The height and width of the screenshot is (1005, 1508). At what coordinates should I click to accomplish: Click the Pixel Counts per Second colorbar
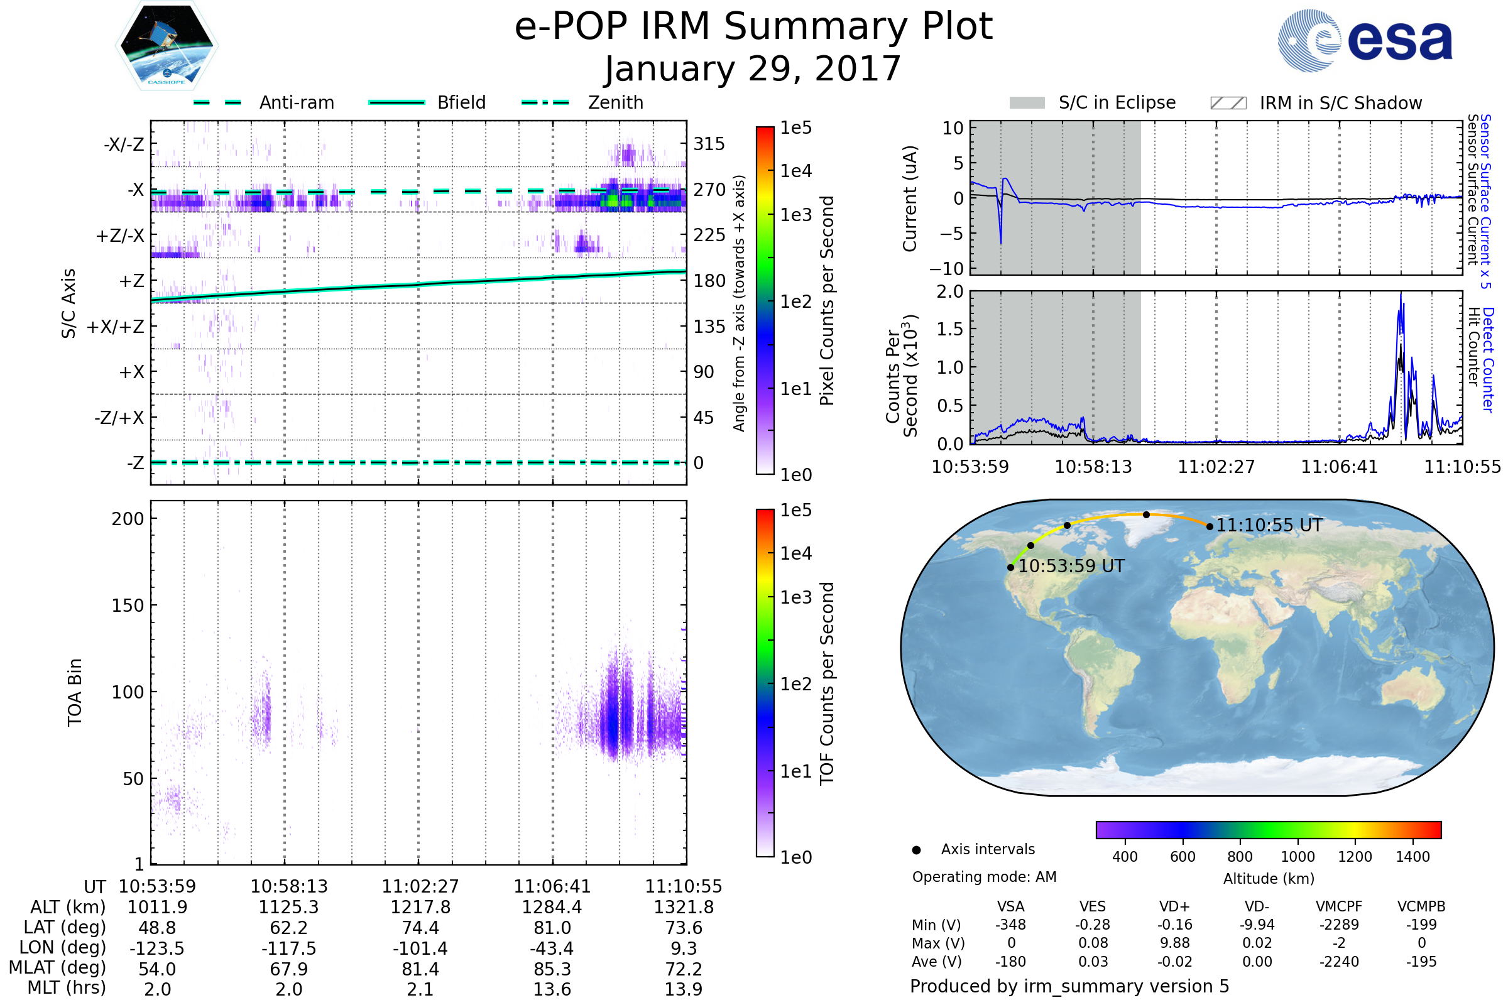pyautogui.click(x=765, y=300)
